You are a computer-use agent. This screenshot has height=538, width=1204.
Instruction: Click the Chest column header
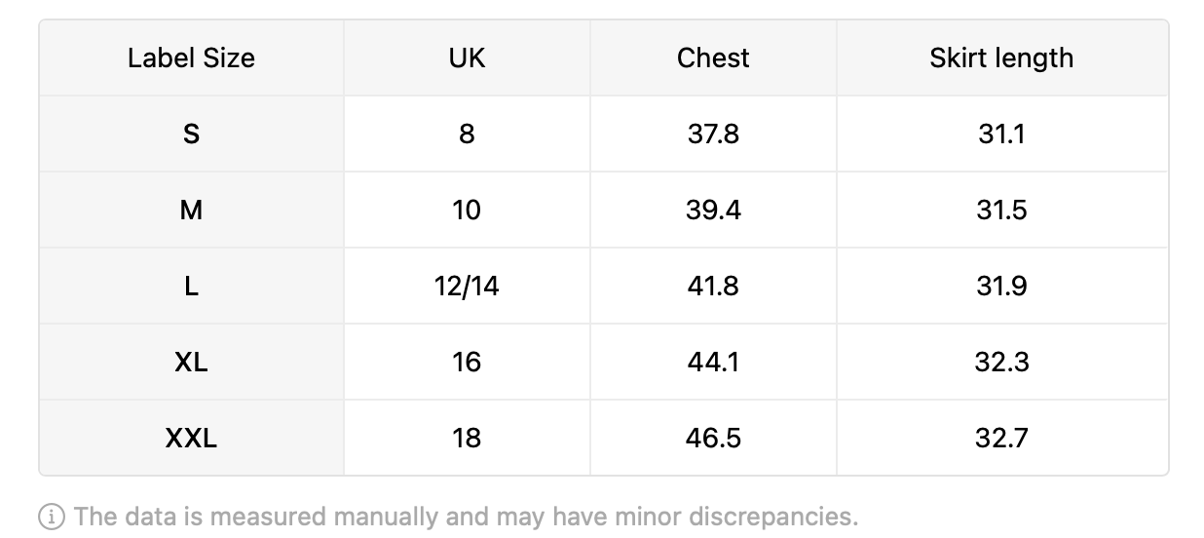click(713, 58)
